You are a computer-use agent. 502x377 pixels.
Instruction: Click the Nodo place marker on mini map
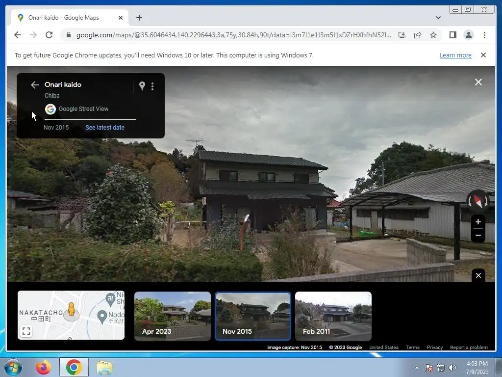pyautogui.click(x=102, y=317)
